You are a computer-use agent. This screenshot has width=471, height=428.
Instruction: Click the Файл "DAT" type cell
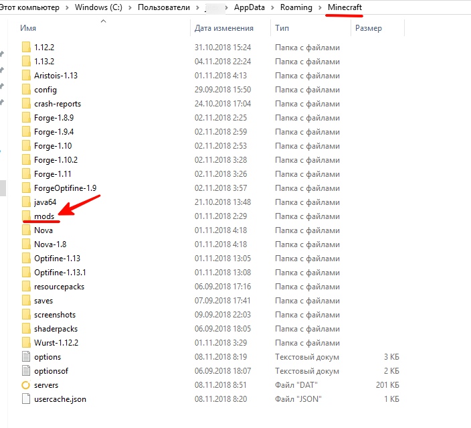pyautogui.click(x=296, y=385)
